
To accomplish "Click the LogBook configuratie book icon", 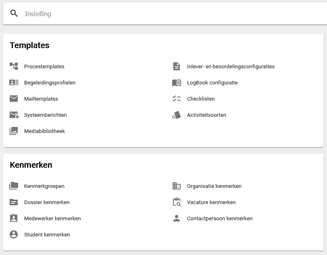I will (x=177, y=83).
